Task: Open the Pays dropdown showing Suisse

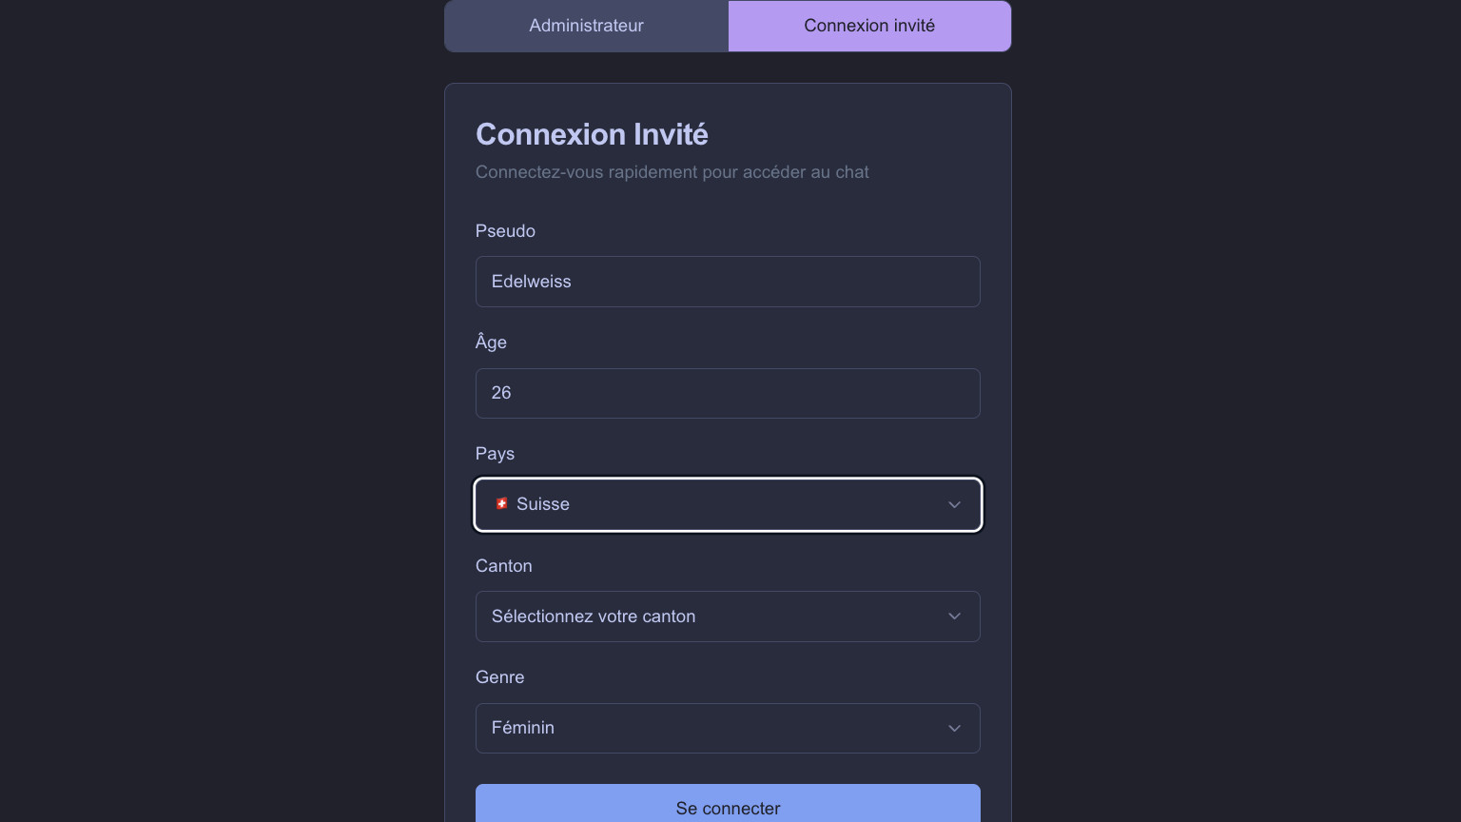Action: tap(728, 504)
